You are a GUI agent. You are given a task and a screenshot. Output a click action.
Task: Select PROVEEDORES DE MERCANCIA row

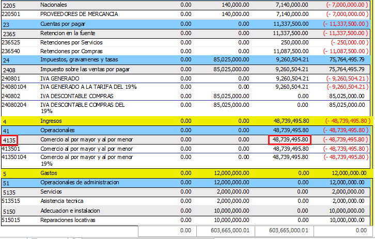pyautogui.click(x=185, y=14)
